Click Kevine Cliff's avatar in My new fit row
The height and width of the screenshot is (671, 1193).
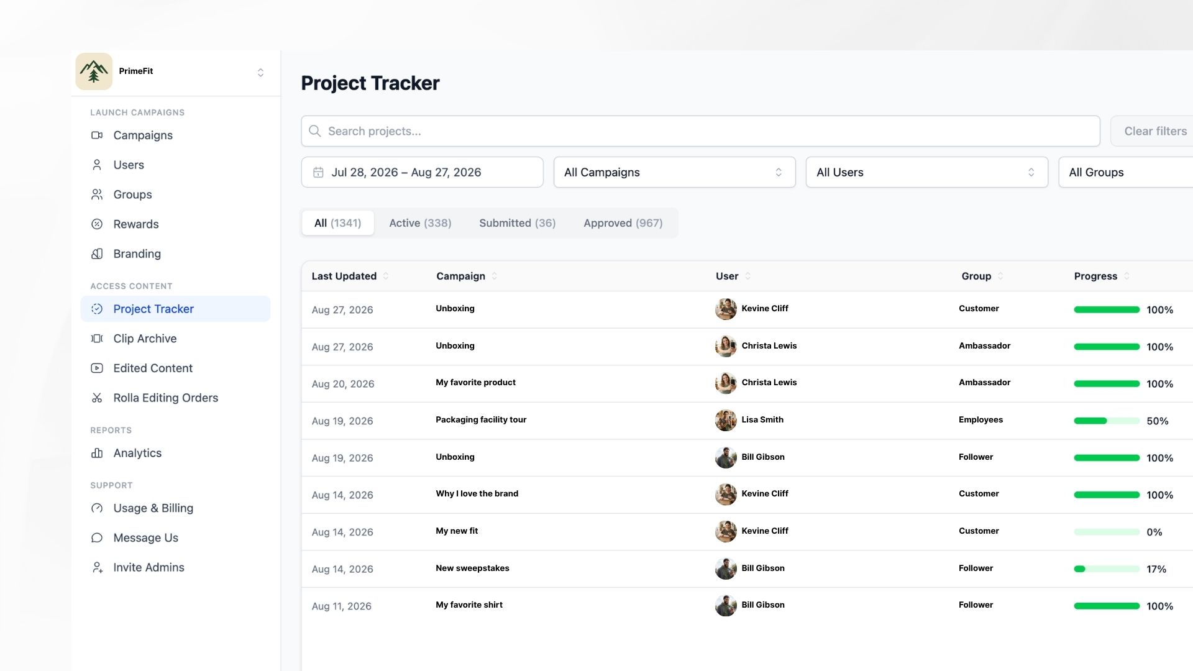pos(726,531)
